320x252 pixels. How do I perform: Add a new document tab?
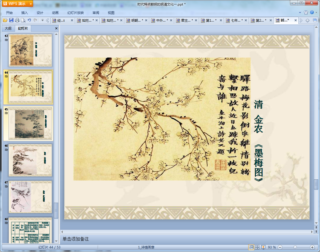pos(308,20)
